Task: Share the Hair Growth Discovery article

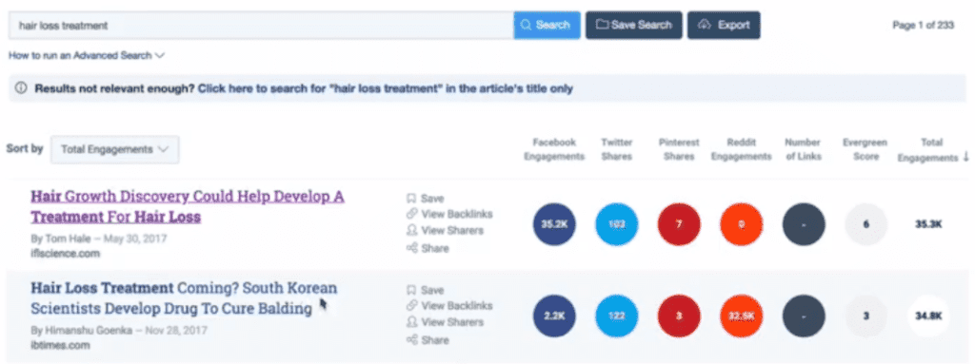Action: pos(428,248)
